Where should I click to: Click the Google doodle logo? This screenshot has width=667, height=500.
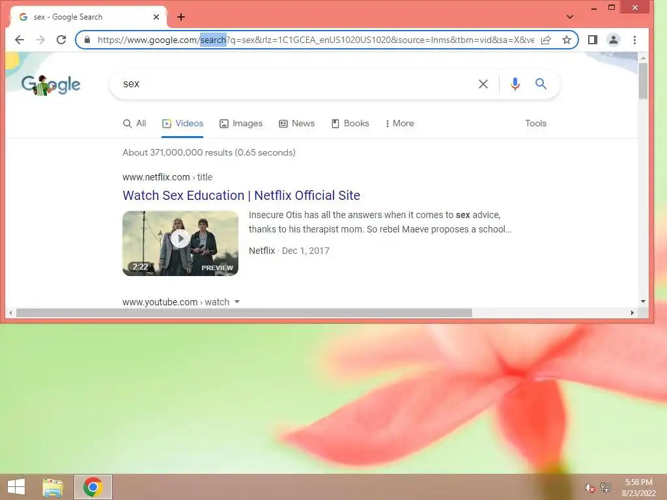click(x=51, y=85)
